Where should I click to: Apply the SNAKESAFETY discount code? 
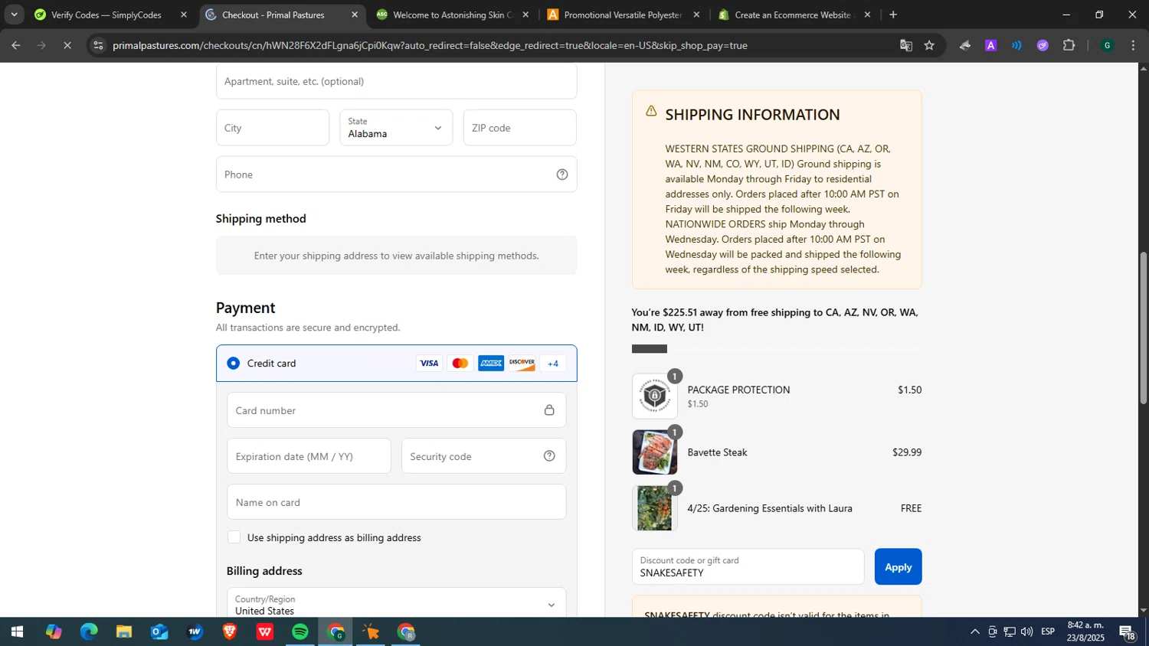pos(898,567)
